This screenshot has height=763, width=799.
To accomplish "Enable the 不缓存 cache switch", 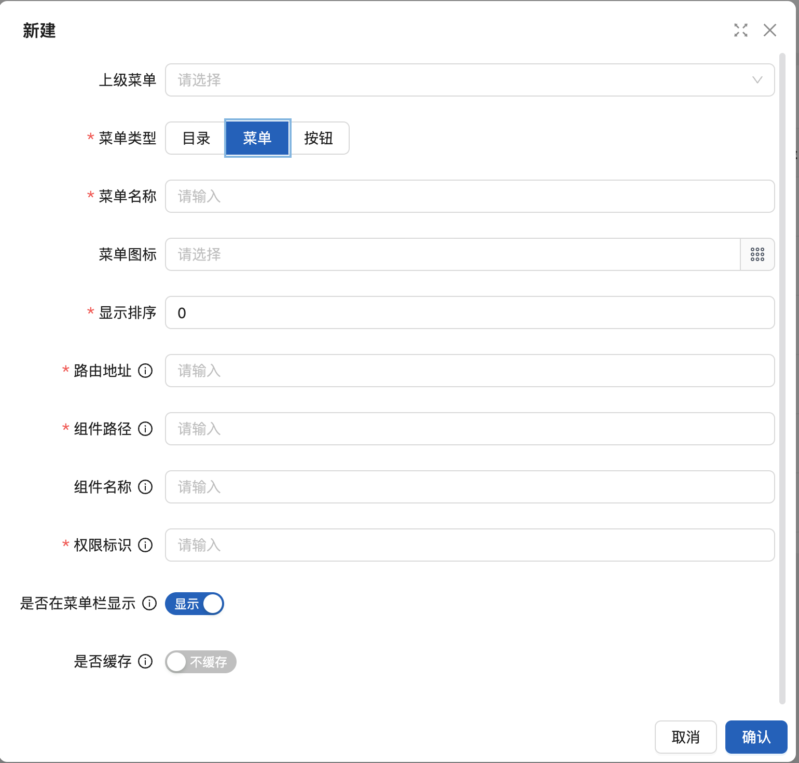I will coord(201,662).
